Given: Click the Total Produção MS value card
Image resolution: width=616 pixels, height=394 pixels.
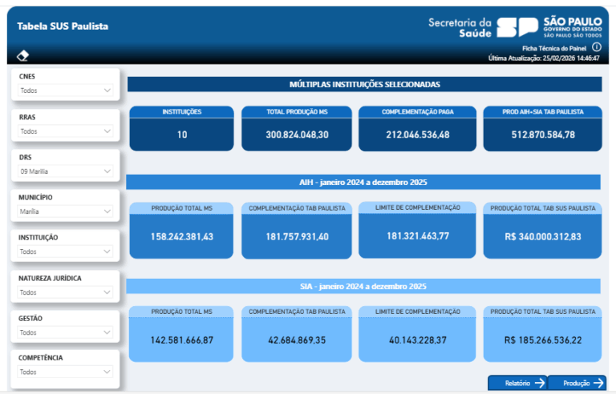Looking at the screenshot, I should point(297,128).
